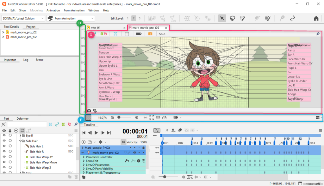Click the teal path icon in Part panel
Screen dimensions: 324x186
pos(57,124)
